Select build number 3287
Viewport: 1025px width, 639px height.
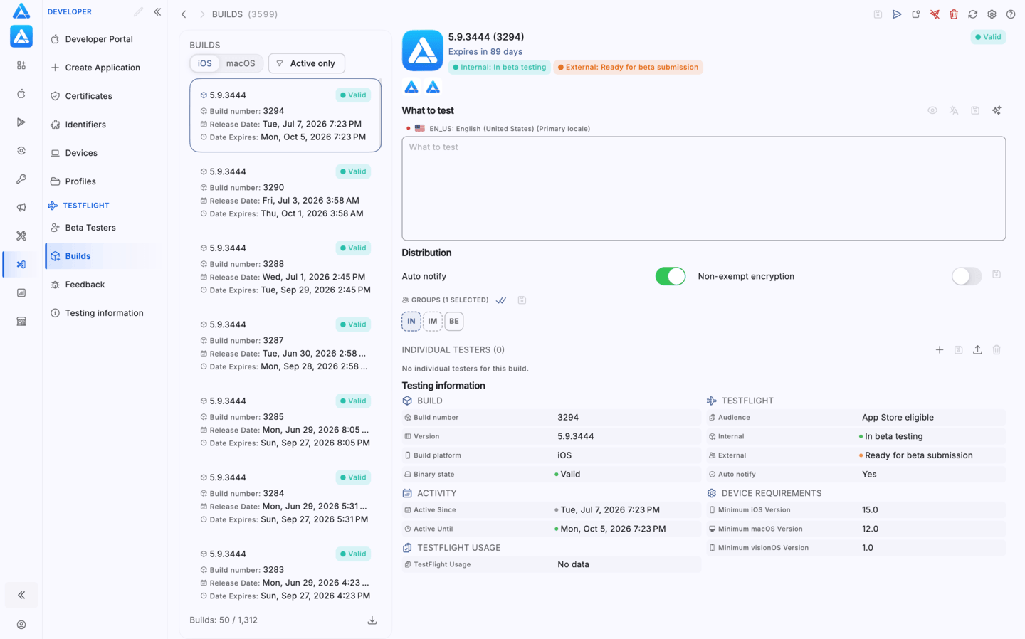(x=285, y=345)
